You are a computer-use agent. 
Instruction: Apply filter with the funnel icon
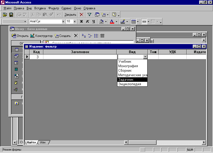point(89,15)
